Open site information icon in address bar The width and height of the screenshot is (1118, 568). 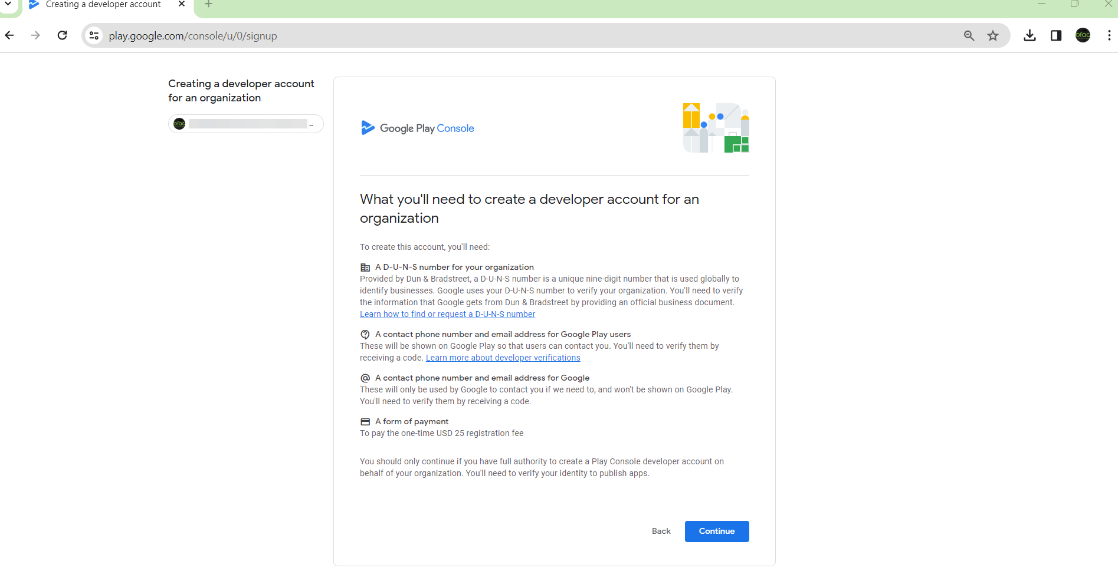point(94,35)
